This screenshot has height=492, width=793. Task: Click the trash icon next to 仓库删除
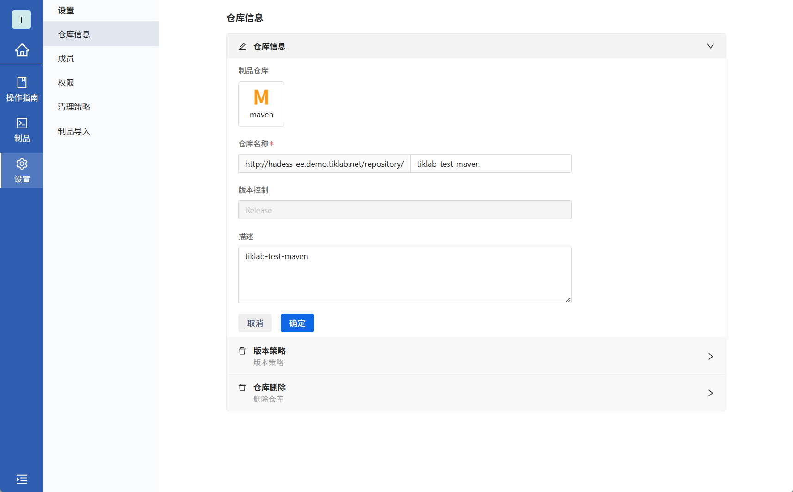pyautogui.click(x=242, y=388)
